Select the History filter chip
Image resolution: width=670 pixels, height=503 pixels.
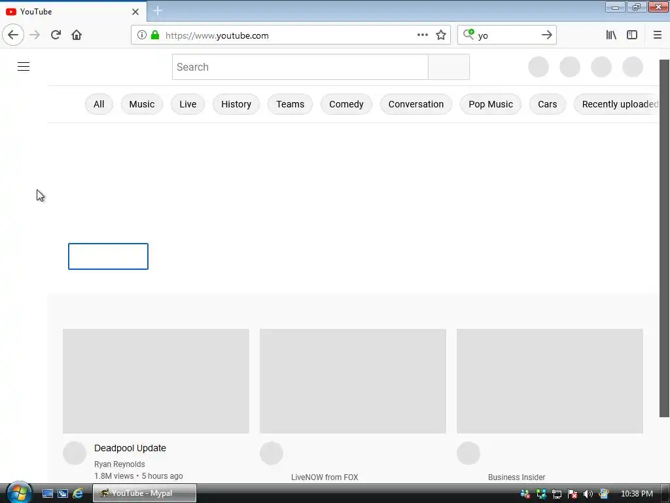point(236,104)
